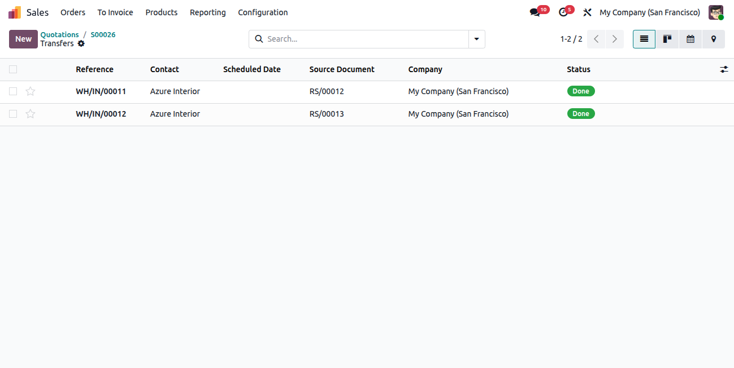The width and height of the screenshot is (734, 368).
Task: Sort by Scheduled Date column
Action: pos(252,69)
